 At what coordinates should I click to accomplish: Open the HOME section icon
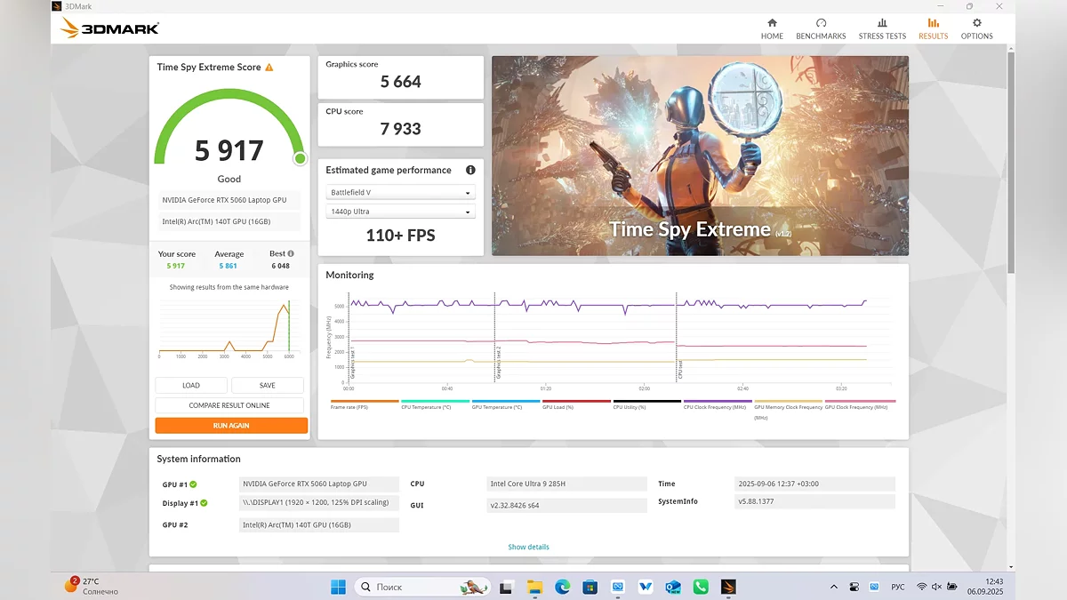(x=772, y=24)
